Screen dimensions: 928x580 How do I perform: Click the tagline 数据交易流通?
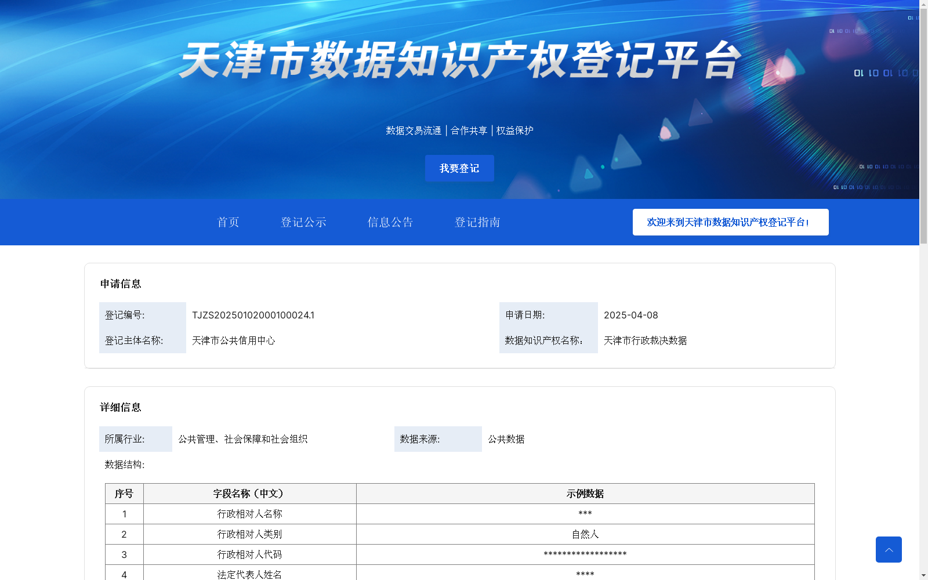coord(414,130)
